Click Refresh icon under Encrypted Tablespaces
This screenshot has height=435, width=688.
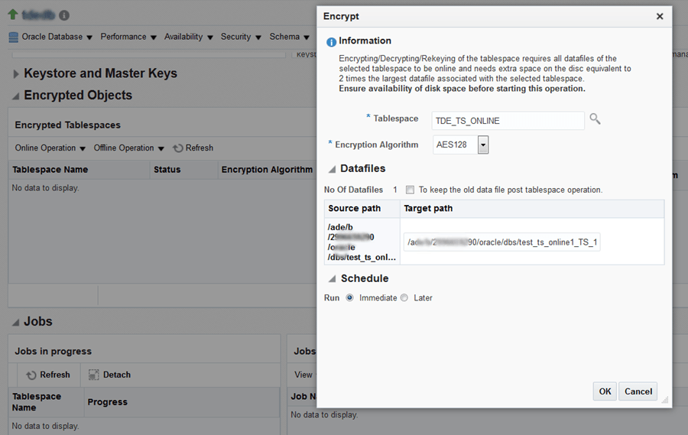[178, 148]
